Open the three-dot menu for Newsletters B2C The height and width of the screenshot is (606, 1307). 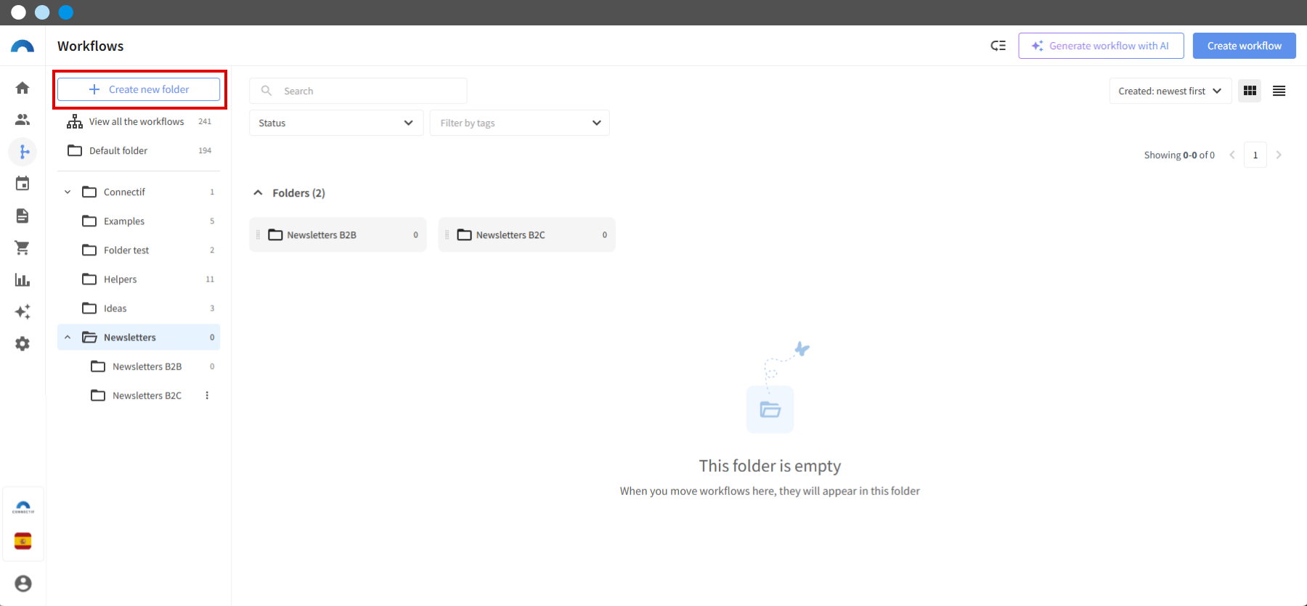point(207,396)
